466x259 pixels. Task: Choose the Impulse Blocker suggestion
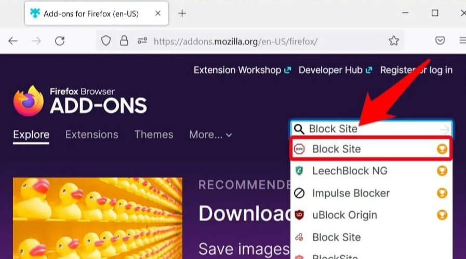point(371,193)
